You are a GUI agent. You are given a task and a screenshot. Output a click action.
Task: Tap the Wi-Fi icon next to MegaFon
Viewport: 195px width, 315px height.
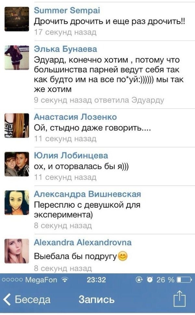pos(65,280)
